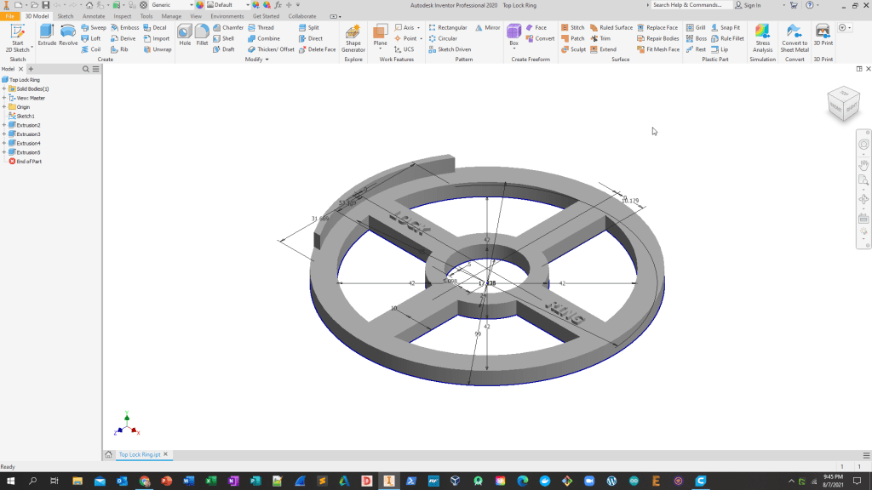Select the Extrude tool
The image size is (872, 490).
[47, 35]
